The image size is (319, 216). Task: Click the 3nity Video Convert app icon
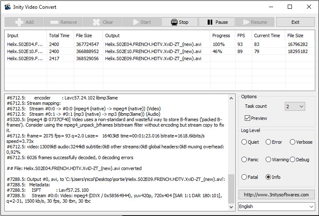pyautogui.click(x=8, y=7)
